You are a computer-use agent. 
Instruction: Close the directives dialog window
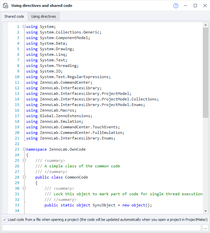point(204,6)
